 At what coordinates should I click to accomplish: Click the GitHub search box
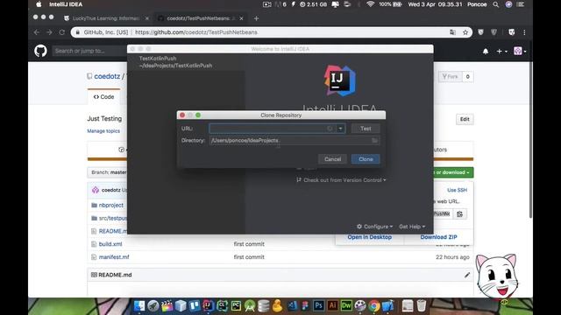coord(89,51)
